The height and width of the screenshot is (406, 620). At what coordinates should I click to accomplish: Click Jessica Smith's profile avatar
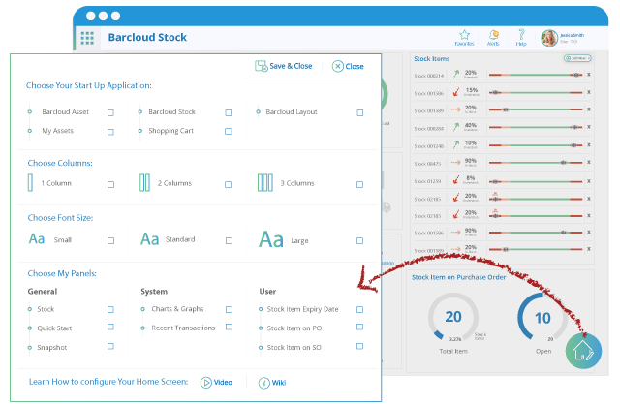point(549,38)
